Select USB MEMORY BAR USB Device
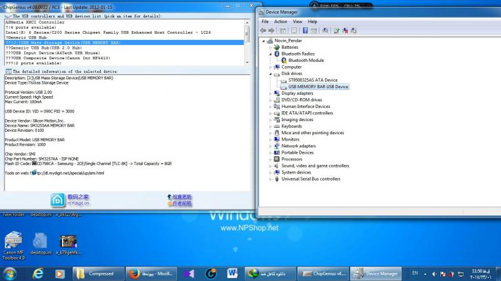 318,87
